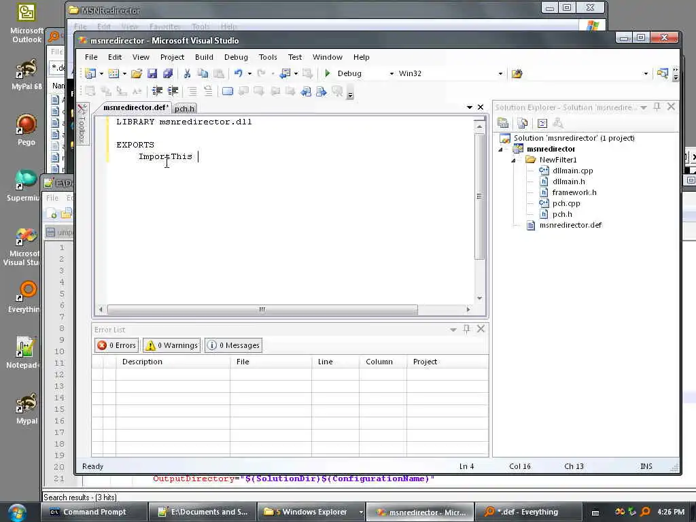Click the Solution Explorer window toolbar icon
This screenshot has width=696, height=522.
(x=662, y=73)
